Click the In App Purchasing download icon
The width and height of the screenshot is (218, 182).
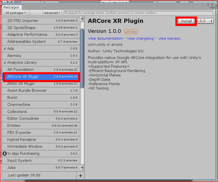(x=5, y=154)
